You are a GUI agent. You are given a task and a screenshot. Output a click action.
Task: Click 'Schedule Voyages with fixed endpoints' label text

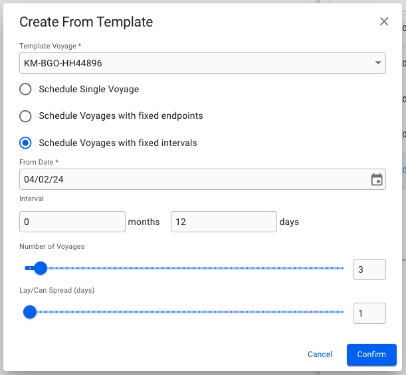[121, 116]
